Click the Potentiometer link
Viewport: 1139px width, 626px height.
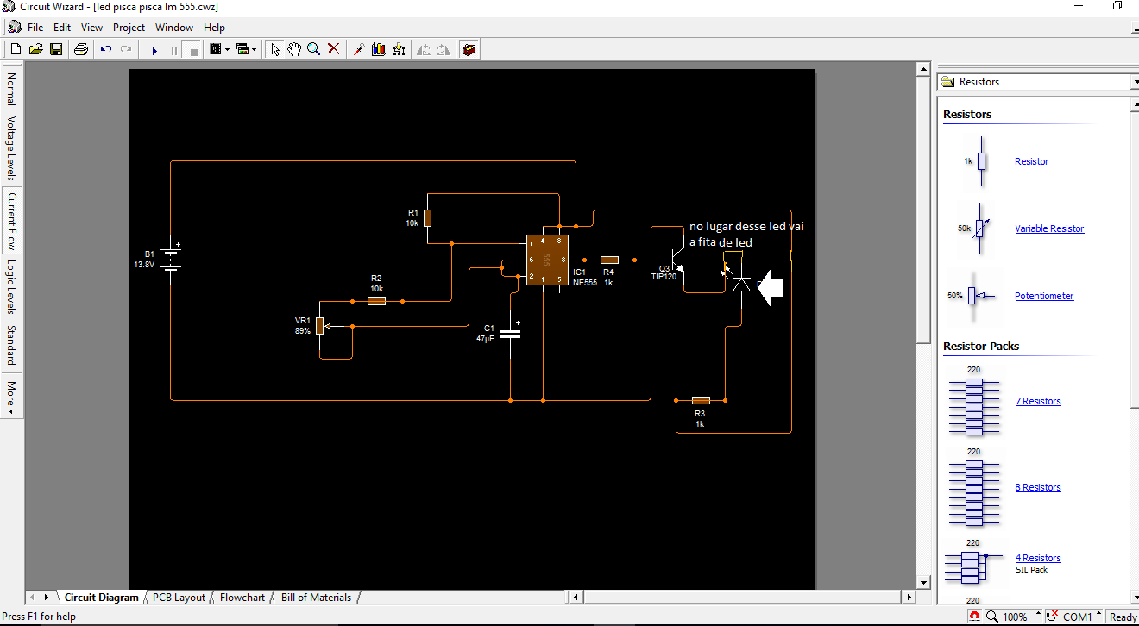pos(1044,297)
